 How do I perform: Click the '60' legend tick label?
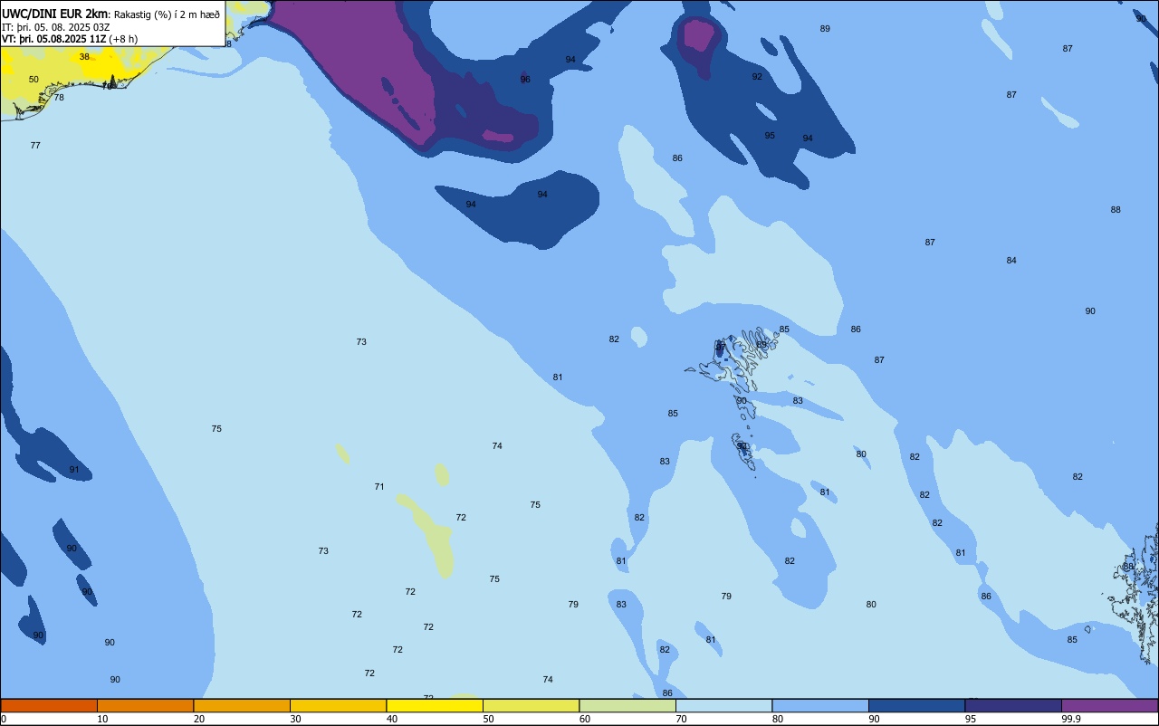click(x=585, y=719)
